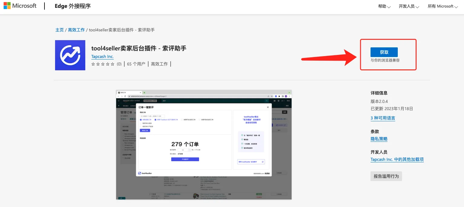The image size is (464, 207).
Task: Click the tool4seller extension logo icon
Action: pos(70,55)
